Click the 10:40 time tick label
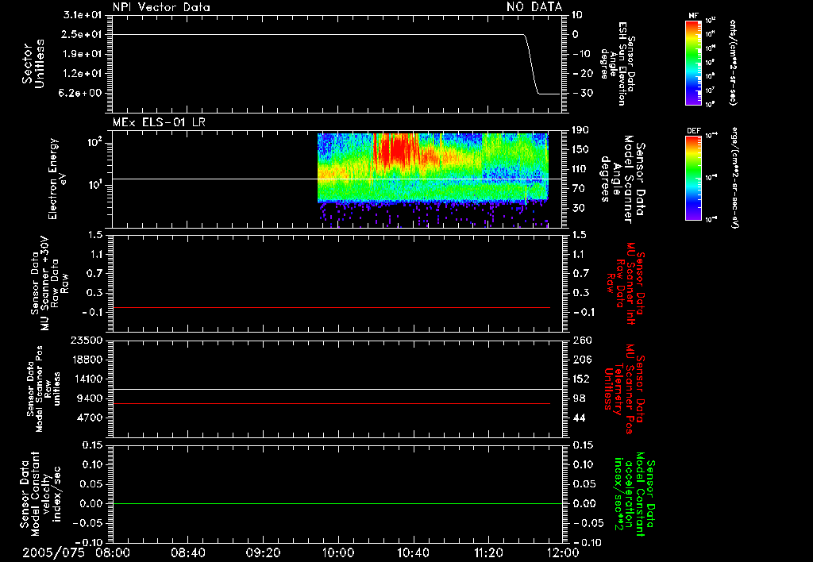 [413, 552]
